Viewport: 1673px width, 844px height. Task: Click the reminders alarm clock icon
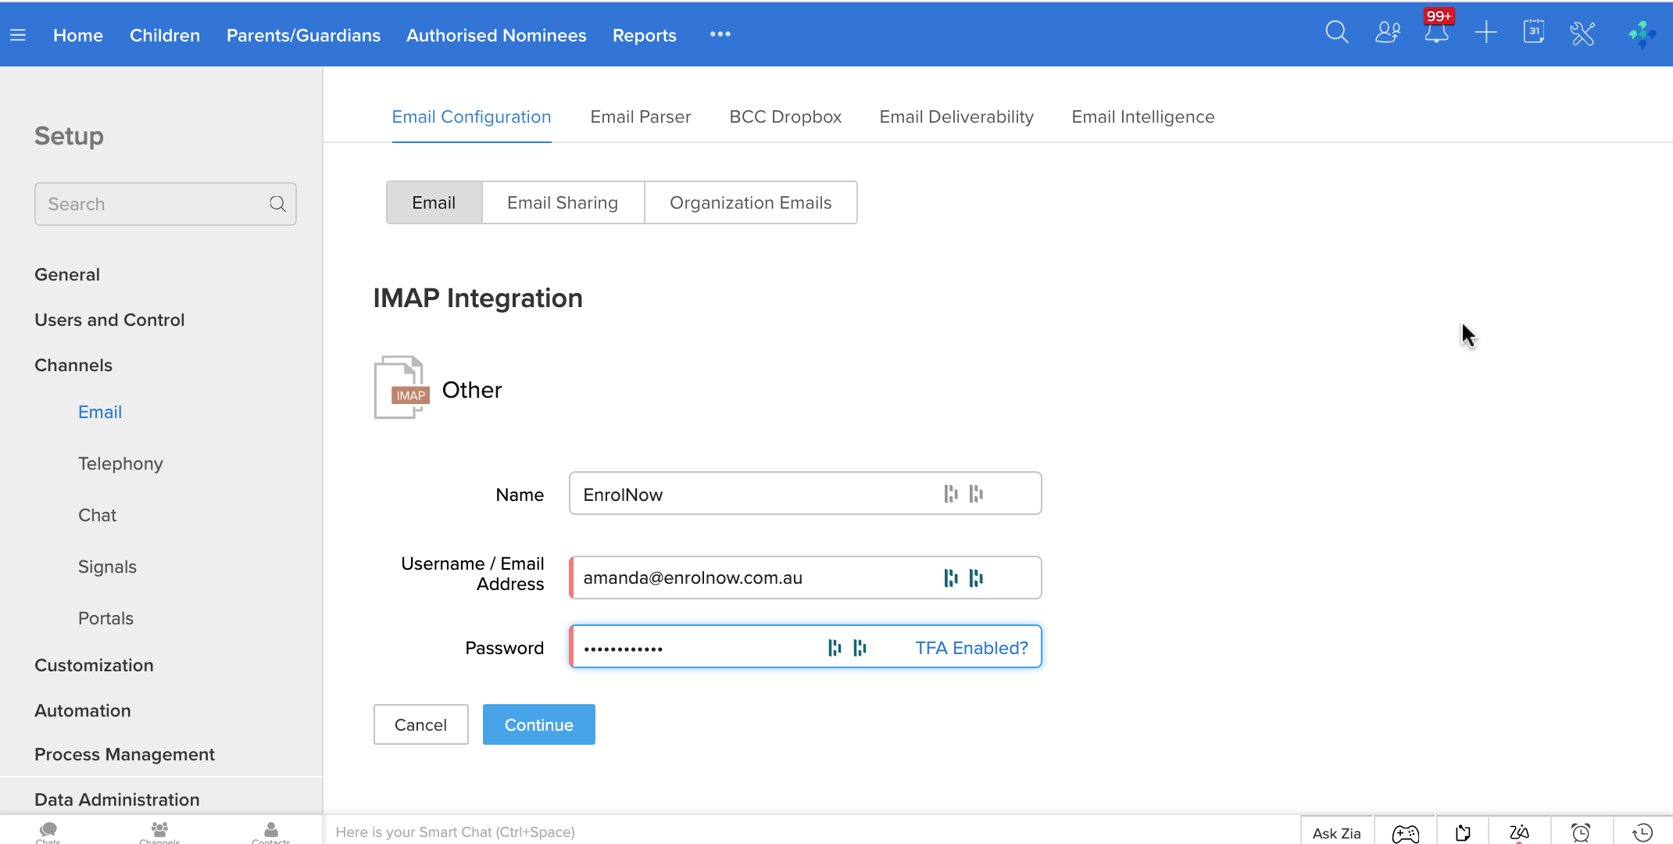[x=1581, y=833]
